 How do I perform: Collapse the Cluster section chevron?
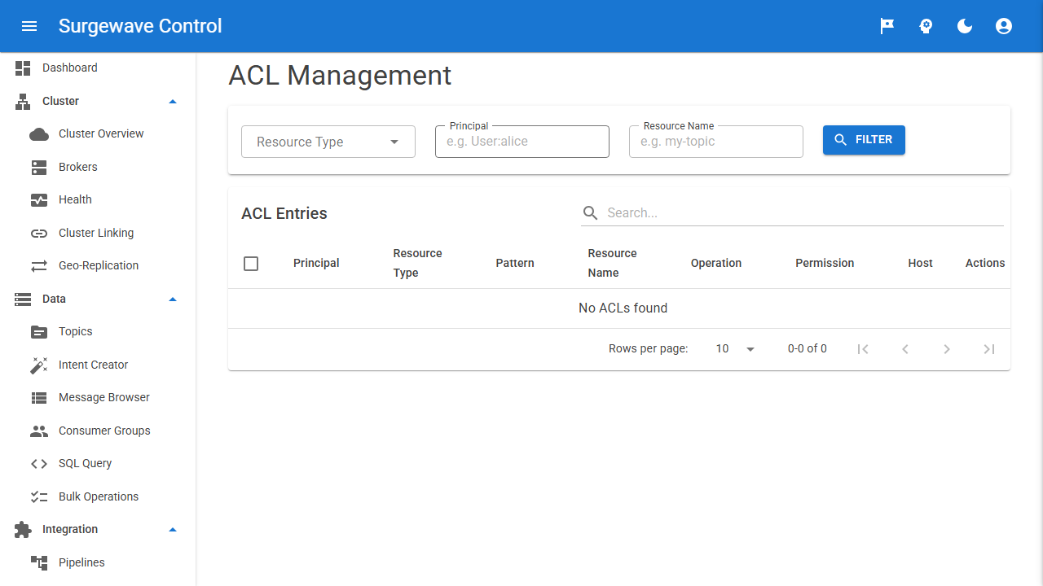point(172,101)
